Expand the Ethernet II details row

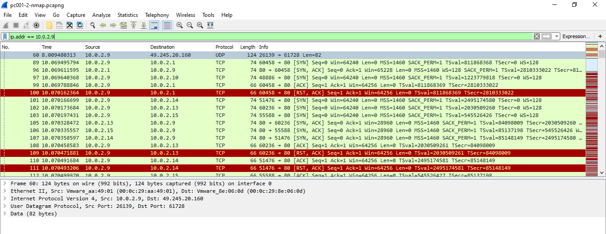pos(4,191)
